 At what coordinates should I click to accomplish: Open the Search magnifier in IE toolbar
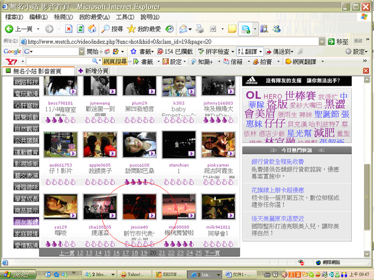pyautogui.click(x=106, y=29)
